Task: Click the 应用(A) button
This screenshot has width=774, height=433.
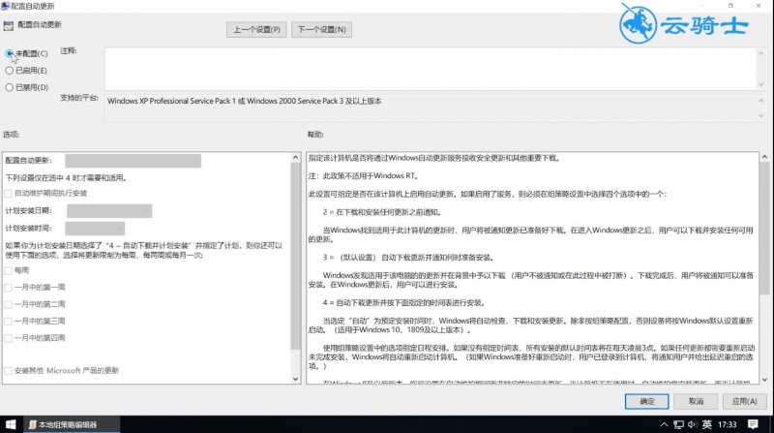Action: pos(744,401)
